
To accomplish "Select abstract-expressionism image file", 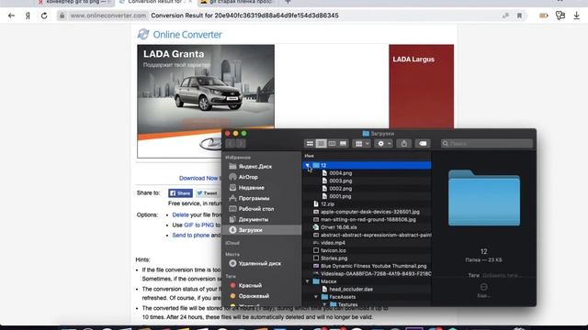I will point(376,235).
